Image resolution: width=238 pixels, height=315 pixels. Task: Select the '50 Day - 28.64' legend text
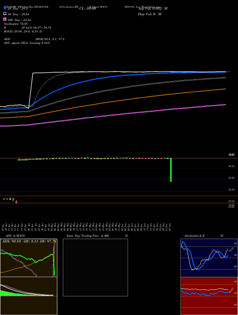click(18, 14)
